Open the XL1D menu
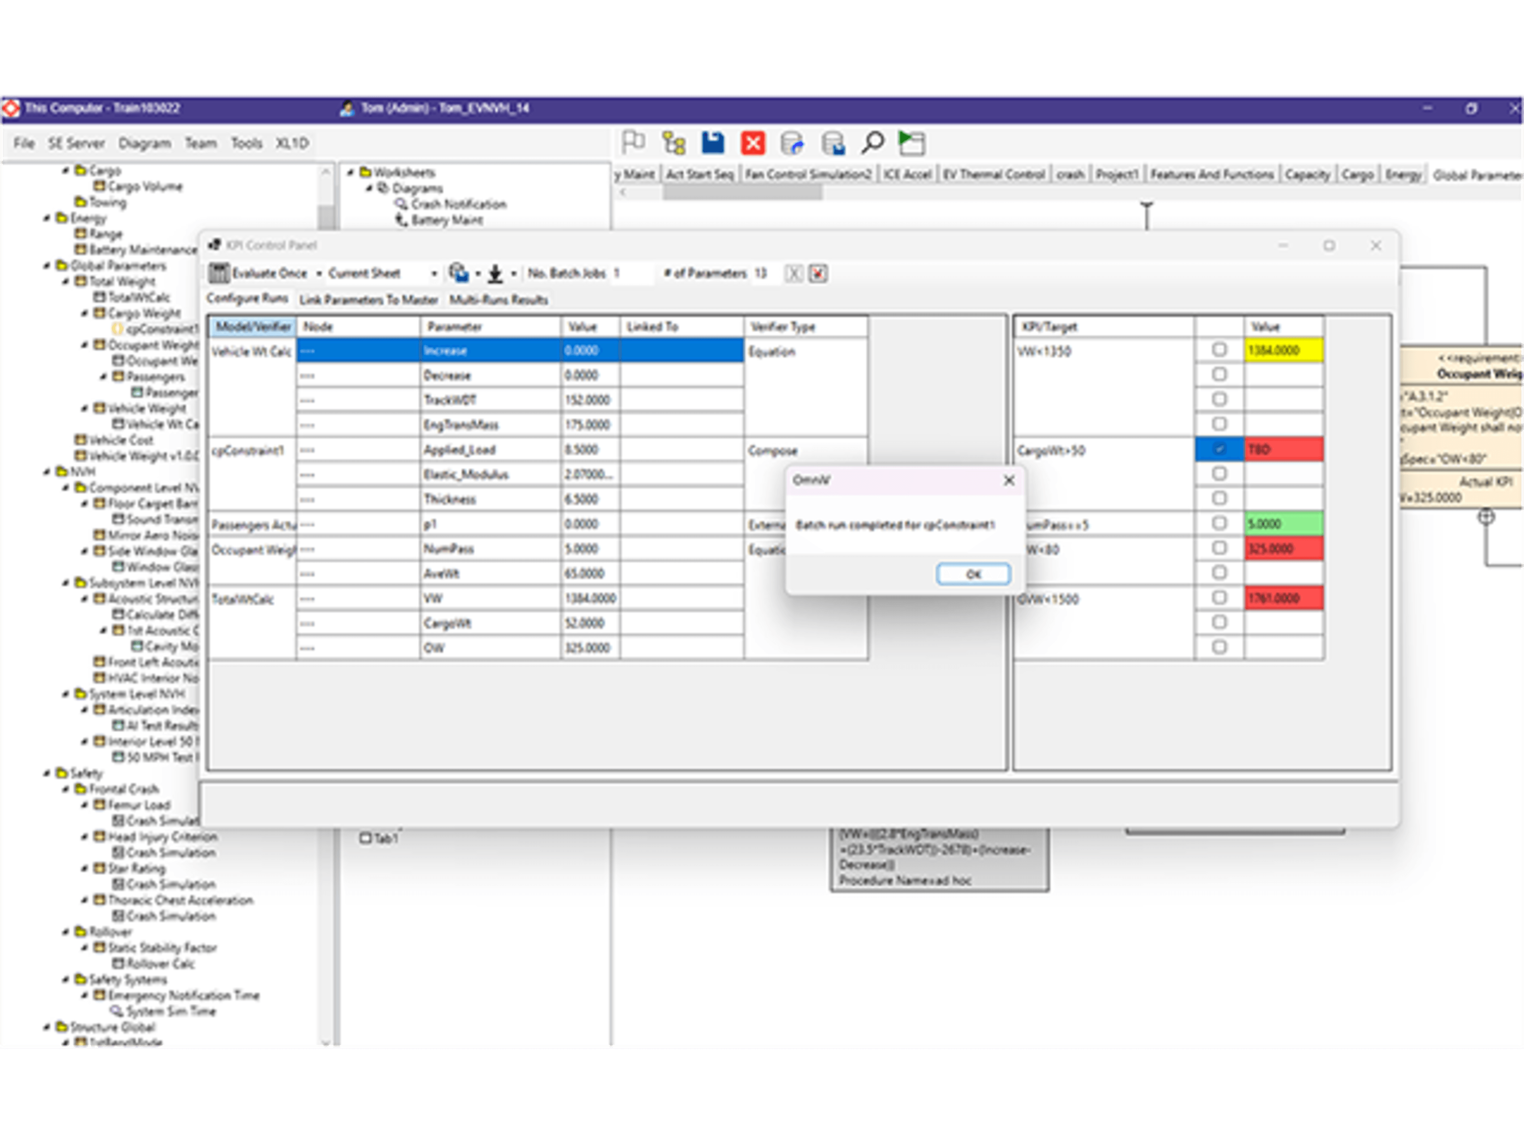This screenshot has width=1524, height=1143. (x=292, y=143)
